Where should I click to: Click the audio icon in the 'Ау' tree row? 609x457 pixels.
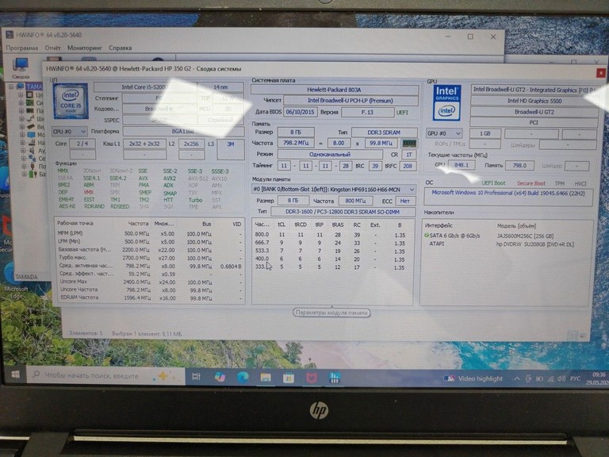click(x=32, y=151)
